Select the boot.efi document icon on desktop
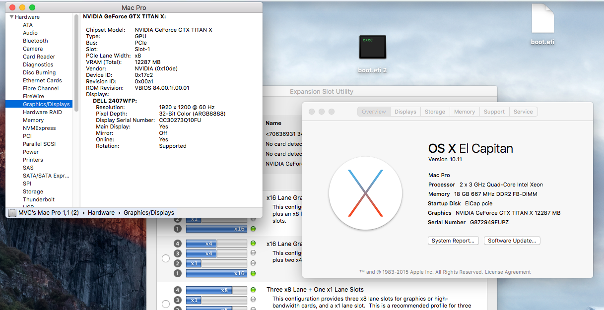The height and width of the screenshot is (310, 604). pos(542,19)
